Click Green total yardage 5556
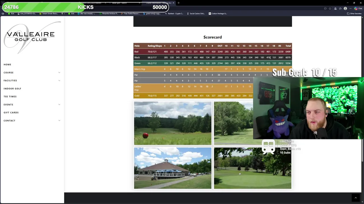This screenshot has width=364, height=204. point(288,63)
